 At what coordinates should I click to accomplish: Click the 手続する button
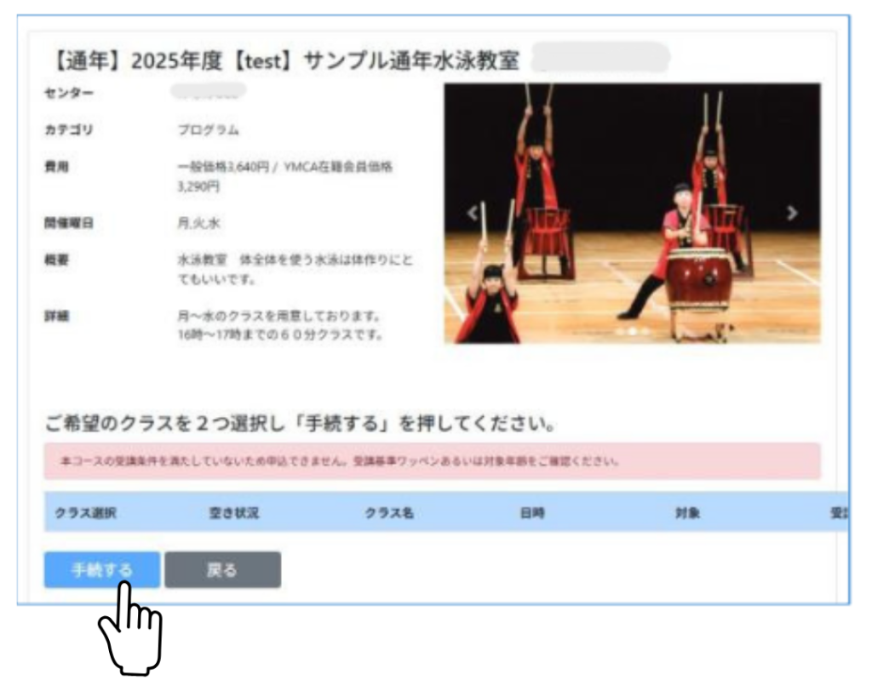(102, 569)
